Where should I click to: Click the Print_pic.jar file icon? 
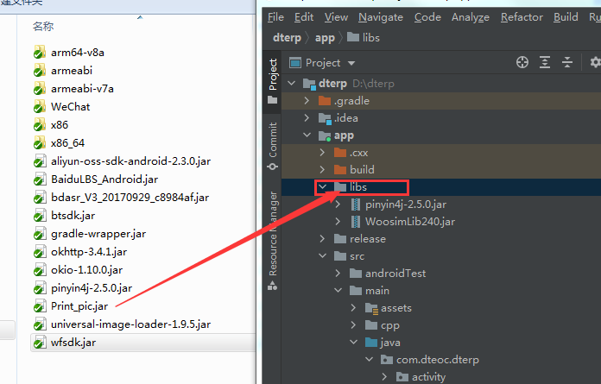pyautogui.click(x=39, y=306)
